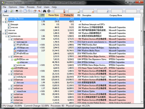Click the vertical scrollbar down arrow
Image resolution: width=145 pixels, height=109 pixels.
(x=142, y=102)
